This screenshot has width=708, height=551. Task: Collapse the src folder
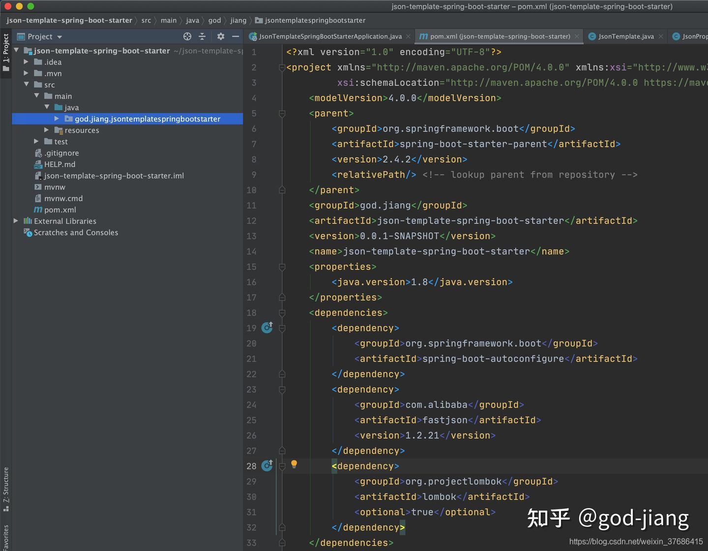tap(26, 84)
